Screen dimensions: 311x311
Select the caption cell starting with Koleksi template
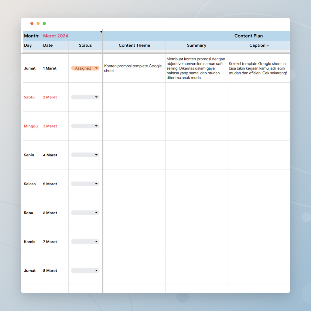pyautogui.click(x=258, y=68)
